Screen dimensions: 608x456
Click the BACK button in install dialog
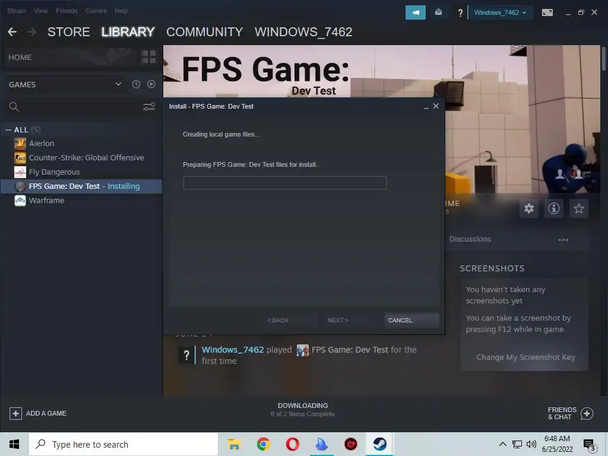(x=278, y=320)
